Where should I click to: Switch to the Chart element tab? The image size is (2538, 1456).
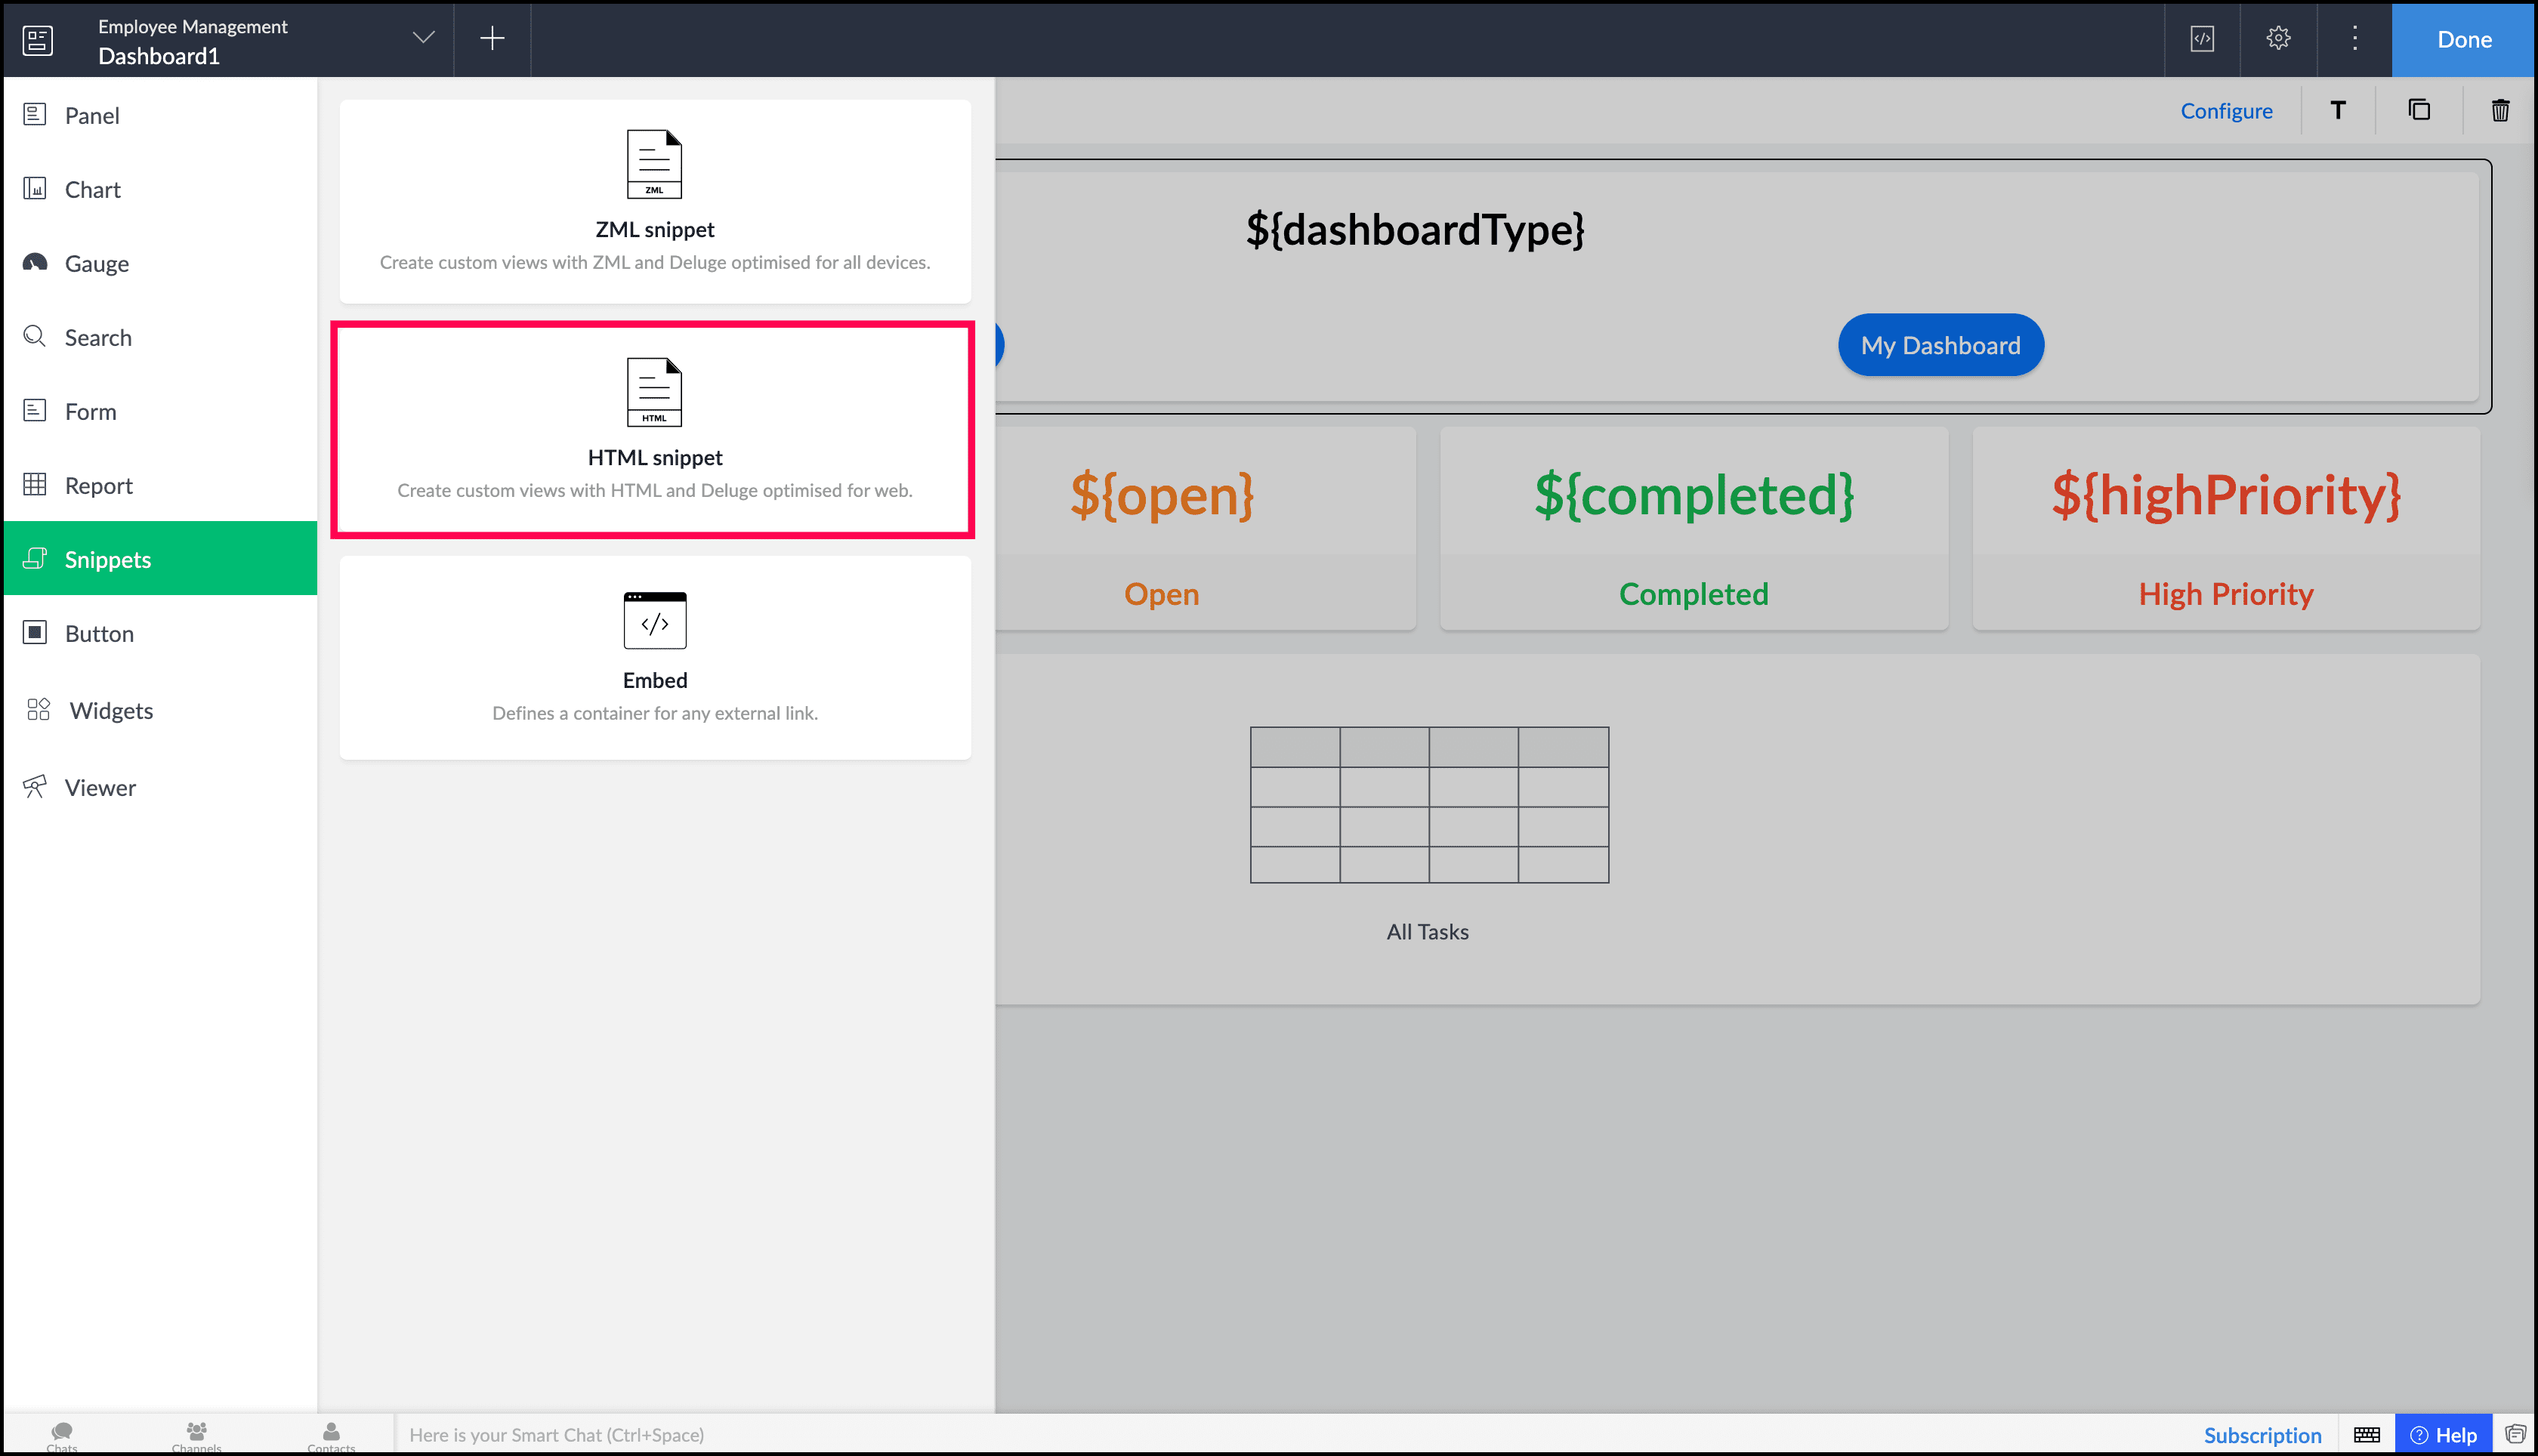92,190
